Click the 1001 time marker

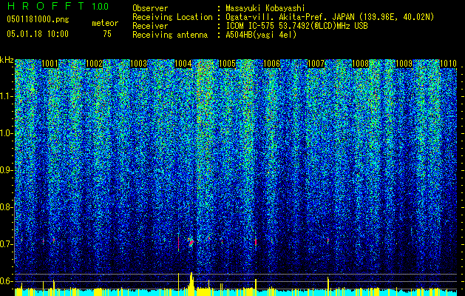[x=50, y=64]
